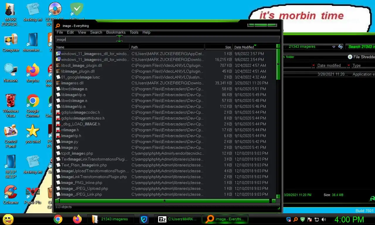
Task: Select the desktop.ini file beside BEEP BEEP
Action: pyautogui.click(x=33, y=164)
